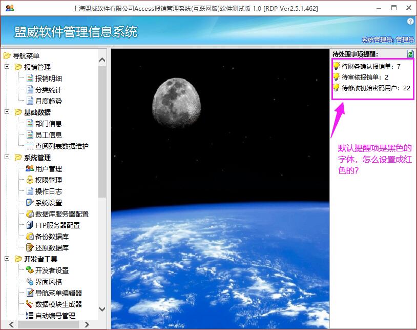Viewport: 417px width, 330px height.
Task: Open the 报销明细 menu entry
Action: 49,79
